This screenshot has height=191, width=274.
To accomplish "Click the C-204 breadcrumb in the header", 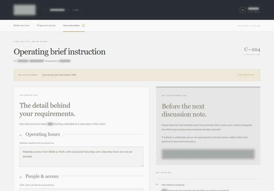I will 76,10.
